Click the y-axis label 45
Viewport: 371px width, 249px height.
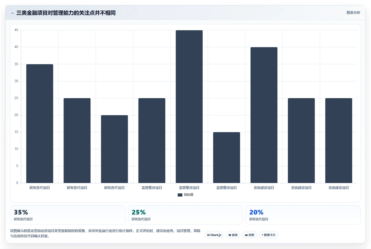tap(16, 30)
